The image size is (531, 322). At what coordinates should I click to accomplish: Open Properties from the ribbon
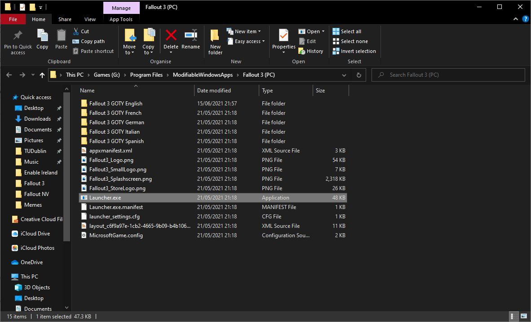(x=284, y=42)
